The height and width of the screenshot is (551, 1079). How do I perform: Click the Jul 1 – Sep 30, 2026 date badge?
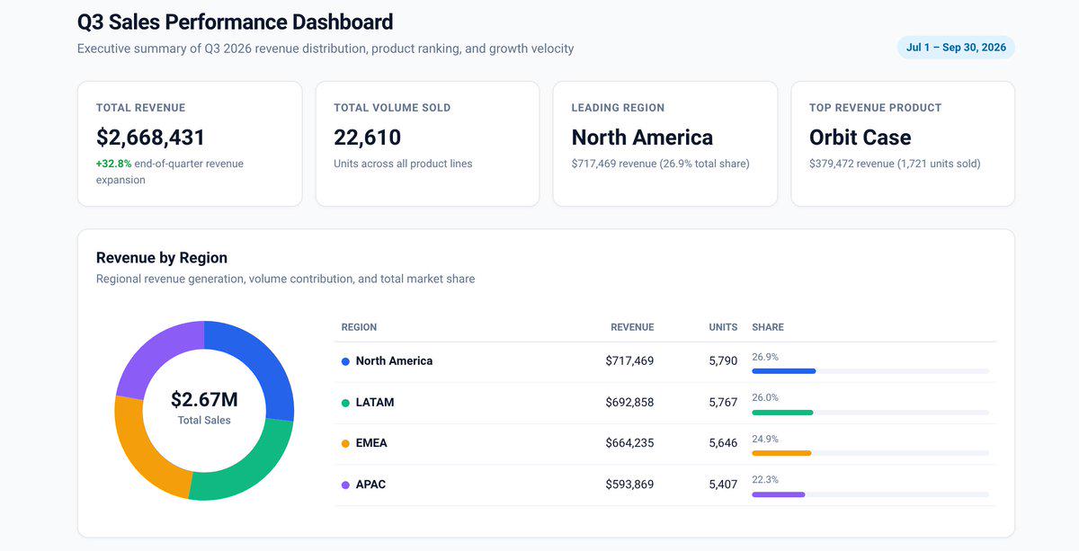pyautogui.click(x=956, y=48)
